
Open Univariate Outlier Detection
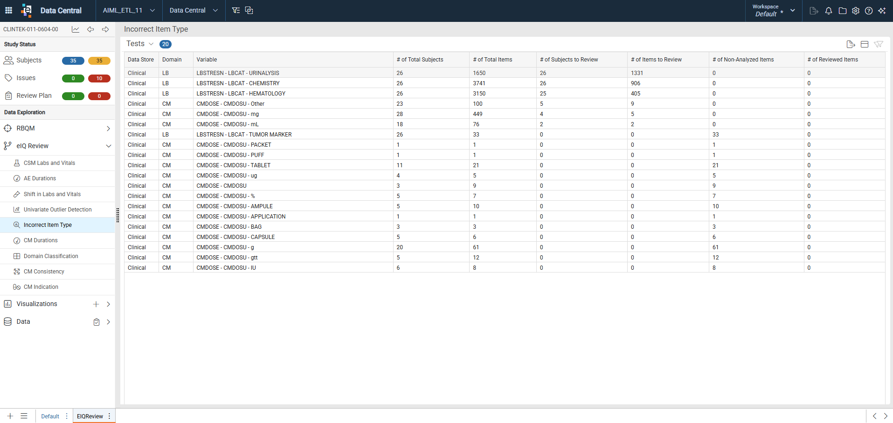[57, 210]
